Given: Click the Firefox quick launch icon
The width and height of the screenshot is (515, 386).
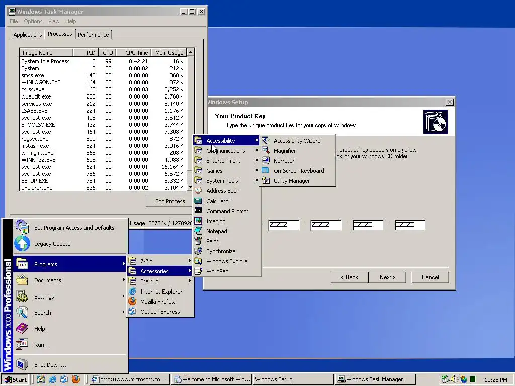Looking at the screenshot, I should point(76,379).
